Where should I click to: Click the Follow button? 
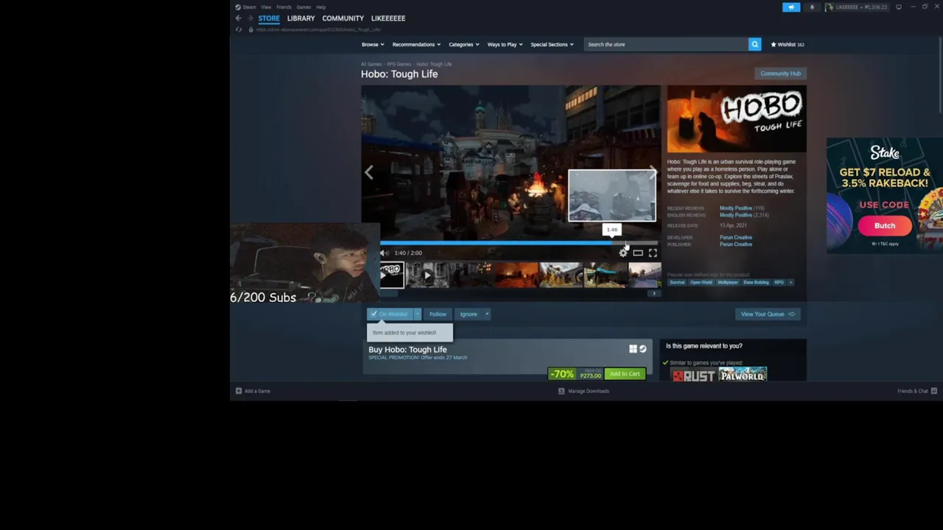pos(438,314)
